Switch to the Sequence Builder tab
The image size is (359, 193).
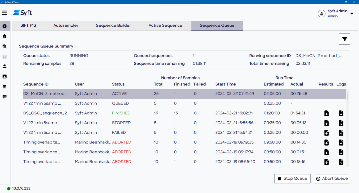click(x=113, y=26)
